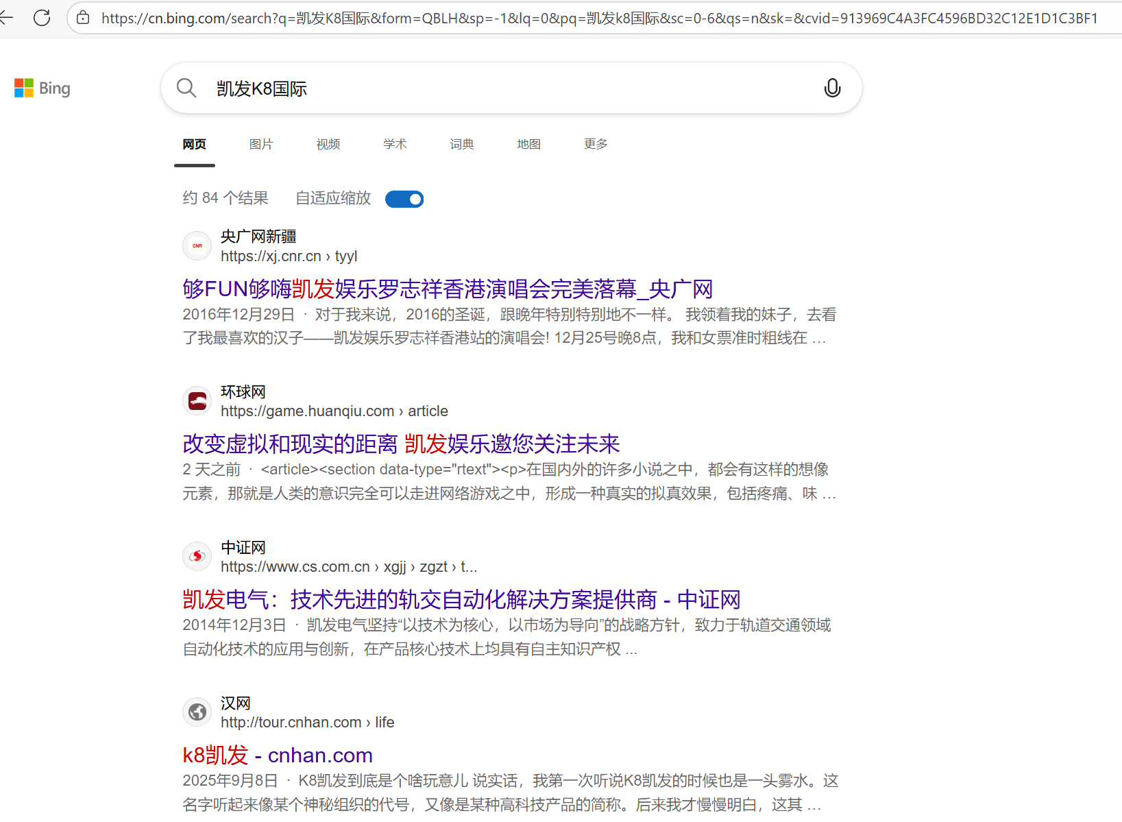Click the 汉网 site name
1122x822 pixels.
[x=236, y=703]
